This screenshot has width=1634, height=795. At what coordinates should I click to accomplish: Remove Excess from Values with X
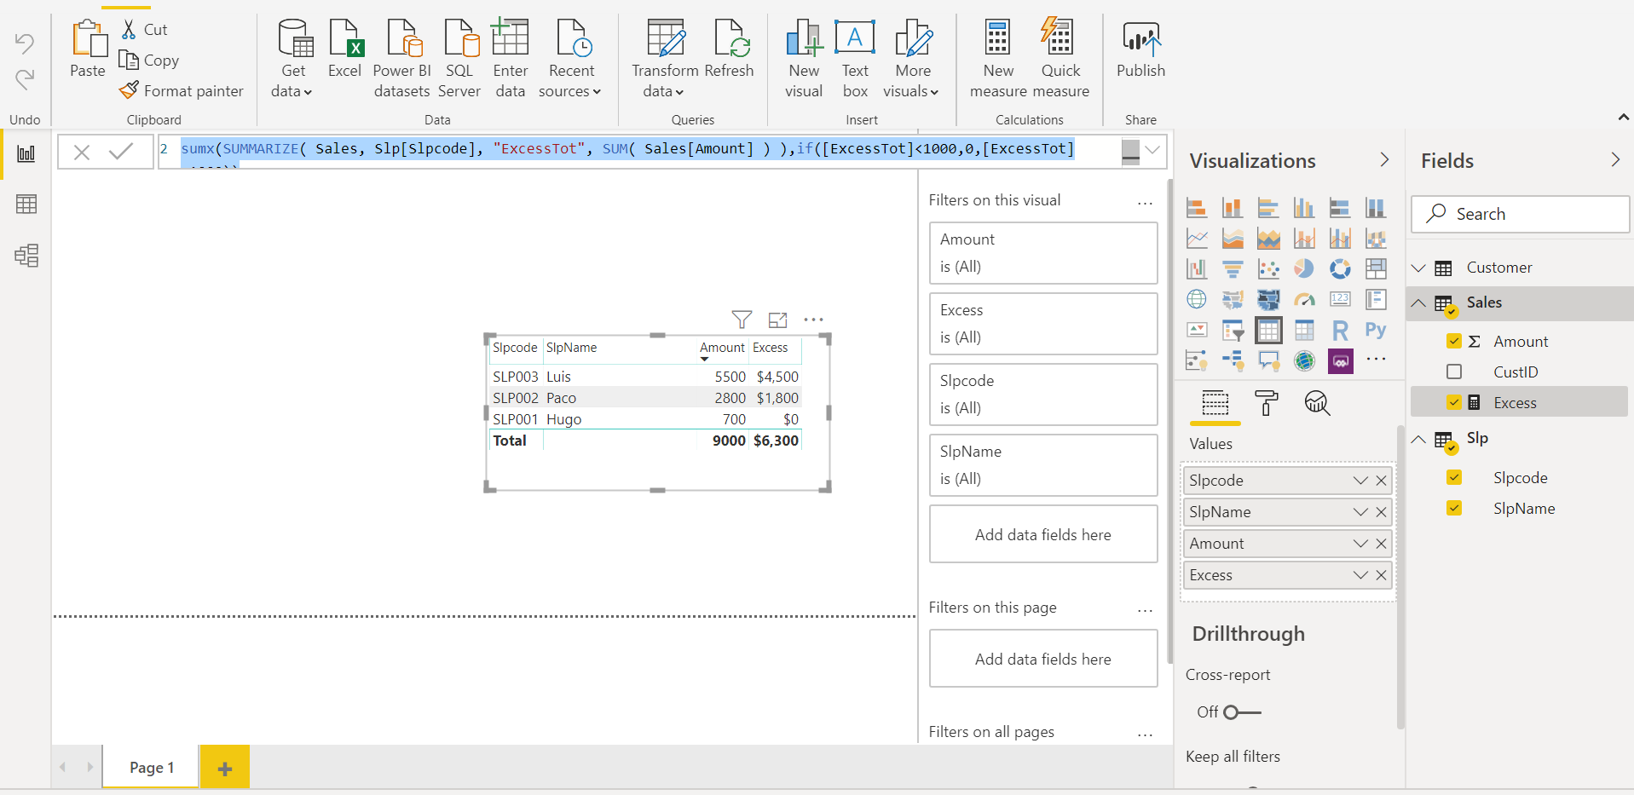tap(1381, 575)
